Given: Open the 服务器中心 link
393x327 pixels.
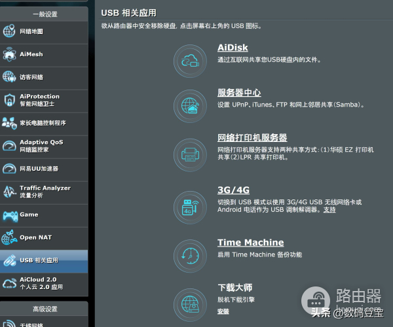Looking at the screenshot, I should point(239,93).
